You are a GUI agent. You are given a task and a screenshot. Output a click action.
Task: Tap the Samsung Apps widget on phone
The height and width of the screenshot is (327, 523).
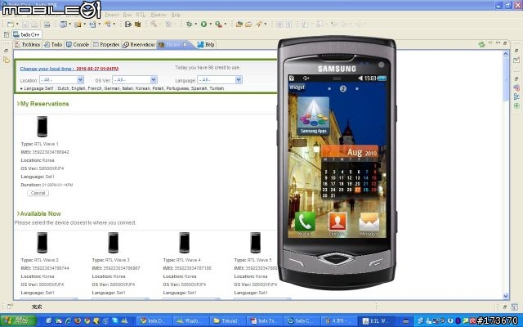[x=313, y=116]
